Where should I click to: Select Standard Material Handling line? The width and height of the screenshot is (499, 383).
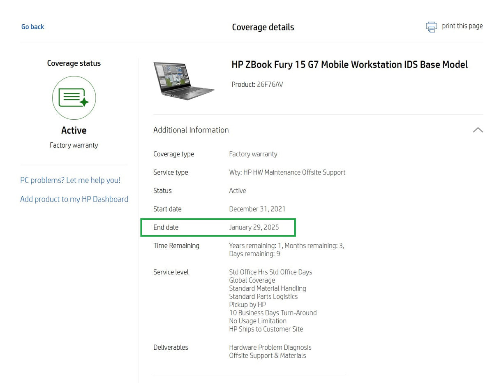[x=268, y=288]
